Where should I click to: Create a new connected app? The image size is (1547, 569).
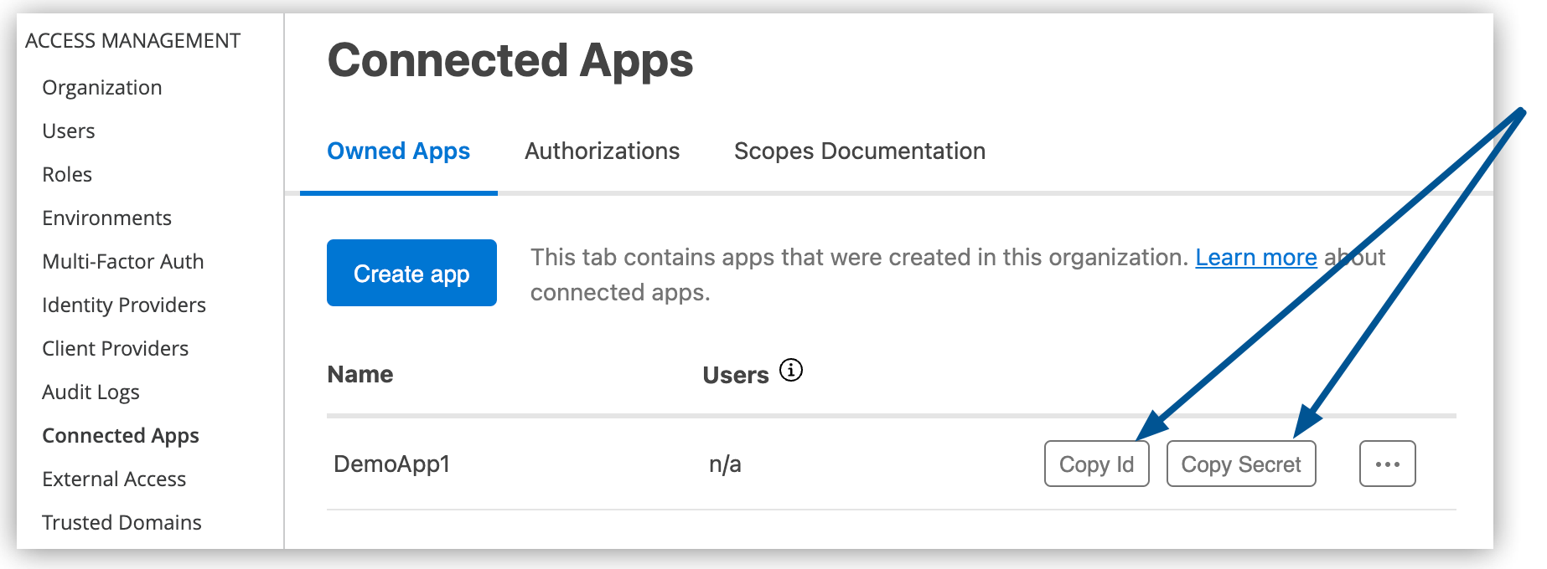(411, 273)
